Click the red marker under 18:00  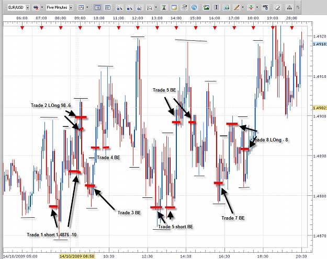253,28
